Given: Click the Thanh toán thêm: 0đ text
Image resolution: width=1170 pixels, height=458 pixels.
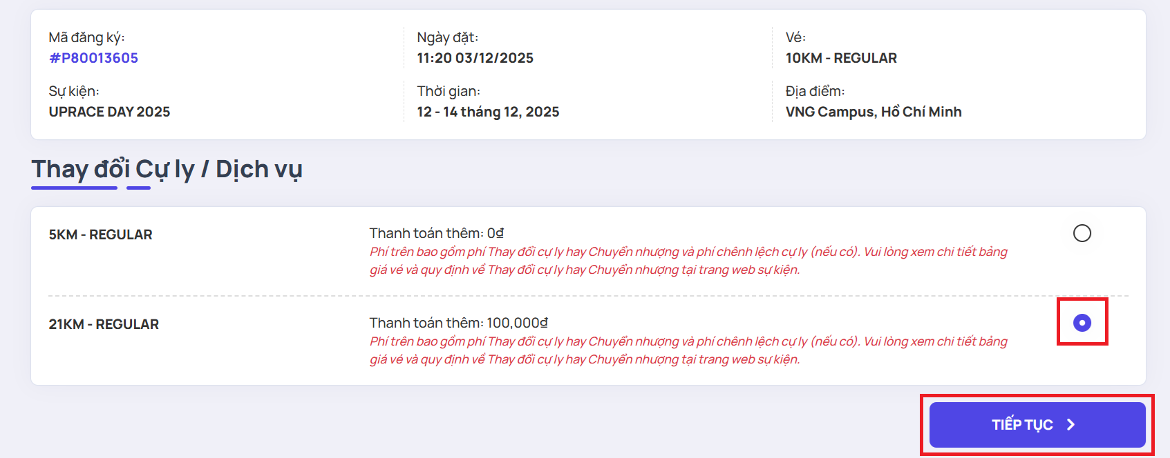Looking at the screenshot, I should click(x=436, y=233).
